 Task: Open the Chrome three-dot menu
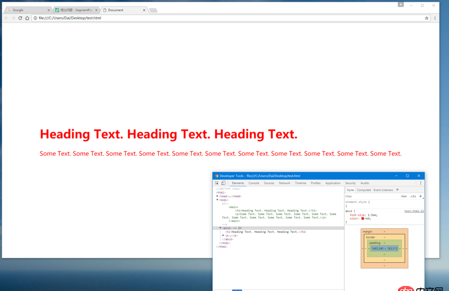(x=435, y=18)
